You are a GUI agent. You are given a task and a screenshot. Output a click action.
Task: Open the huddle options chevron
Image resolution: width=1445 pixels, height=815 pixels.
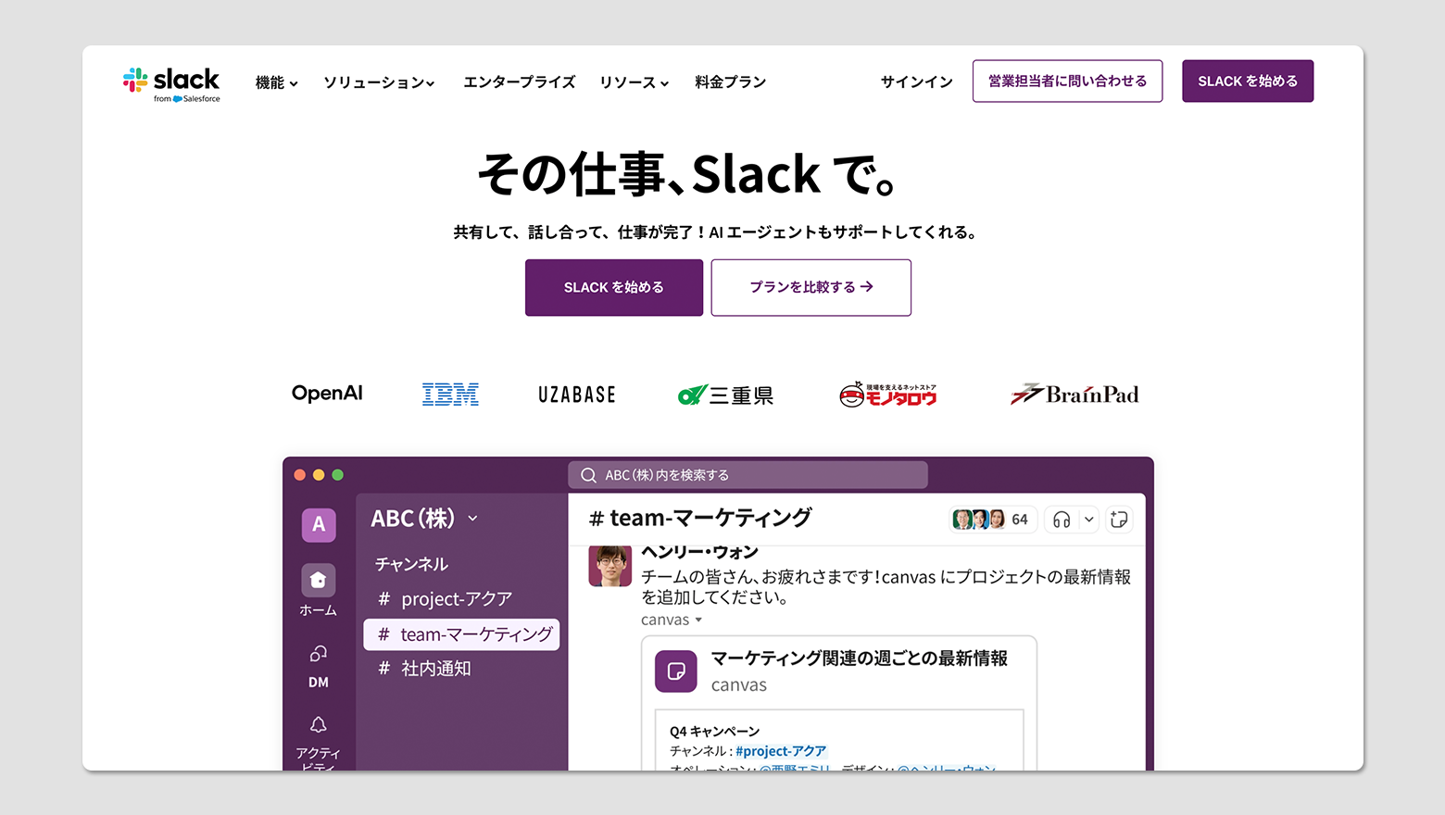pos(1089,520)
